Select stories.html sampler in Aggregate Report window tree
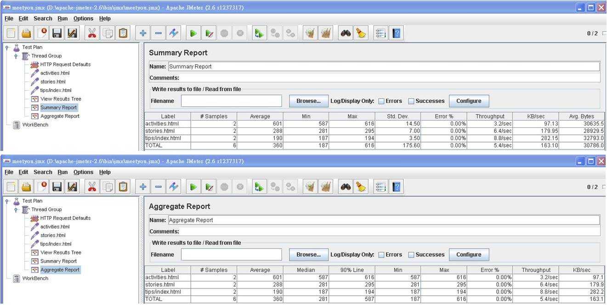Viewport: 607px width, 305px height. click(x=53, y=236)
